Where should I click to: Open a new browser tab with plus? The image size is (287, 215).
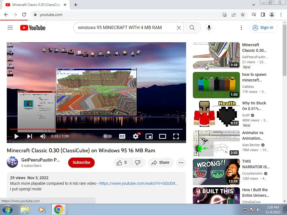coord(76,5)
